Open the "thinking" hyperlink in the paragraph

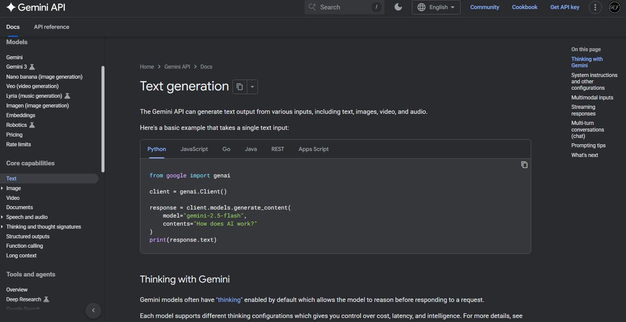(x=230, y=300)
